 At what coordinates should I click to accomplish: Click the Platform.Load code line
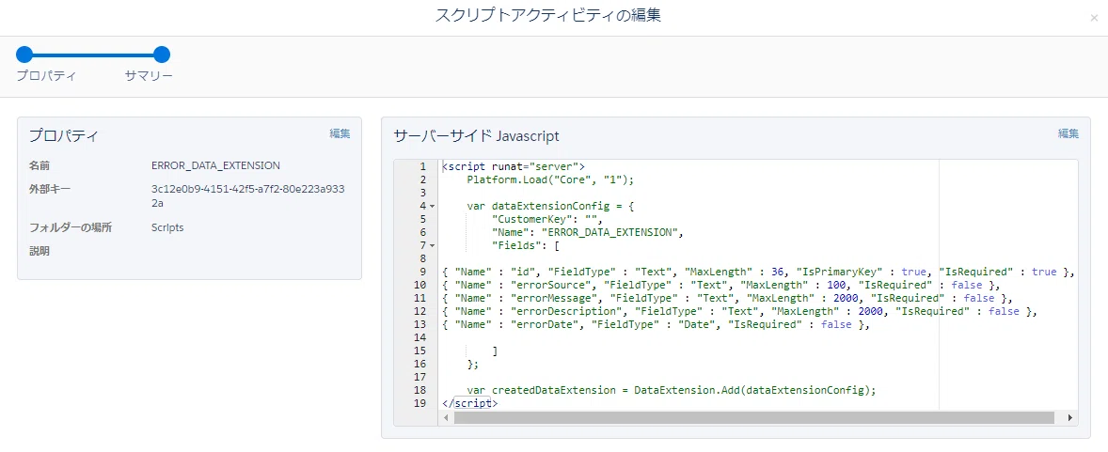coord(550,179)
